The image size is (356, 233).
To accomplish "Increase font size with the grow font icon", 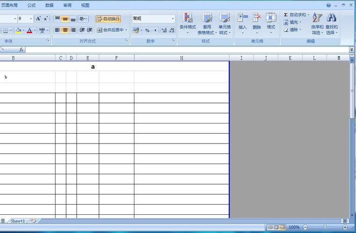I will click(x=38, y=19).
